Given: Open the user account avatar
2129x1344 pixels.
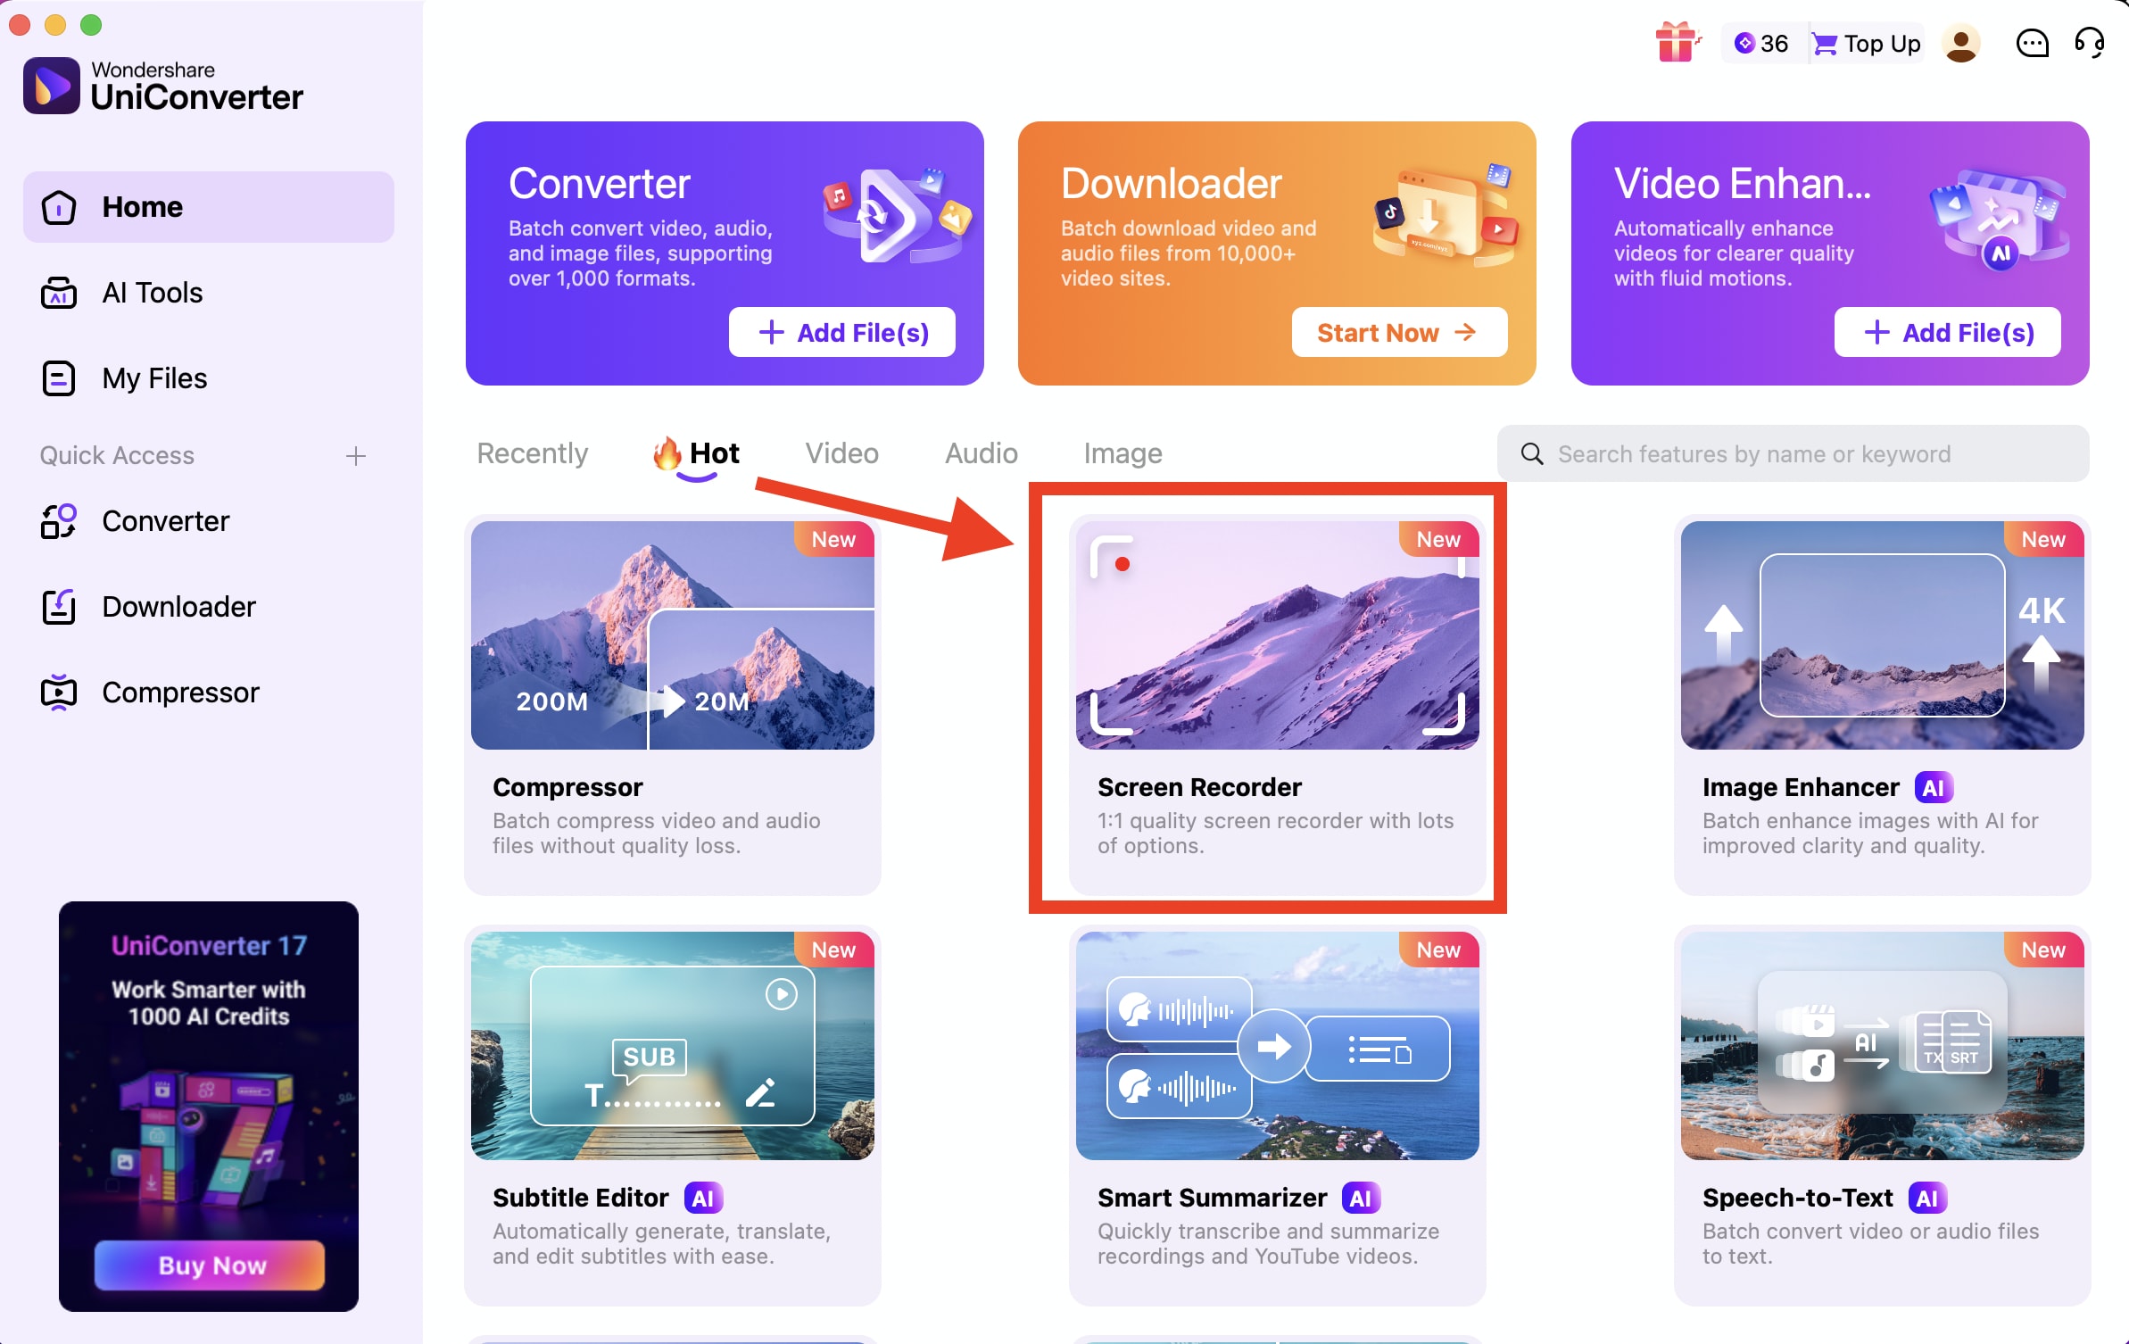Looking at the screenshot, I should tap(1961, 44).
